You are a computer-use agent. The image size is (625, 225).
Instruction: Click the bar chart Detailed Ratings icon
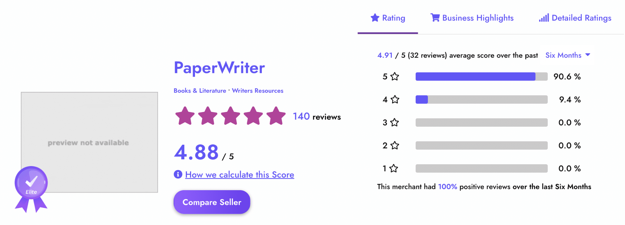click(544, 18)
